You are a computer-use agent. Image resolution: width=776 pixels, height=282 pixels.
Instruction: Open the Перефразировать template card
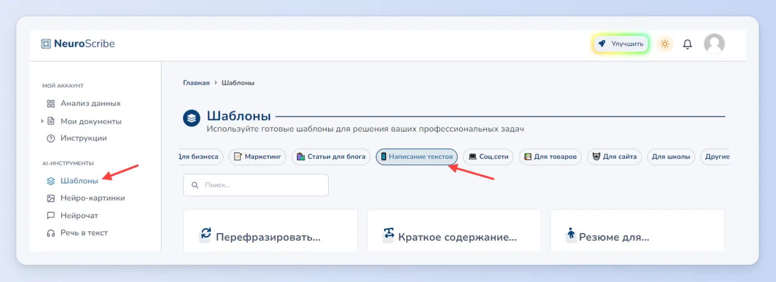click(x=270, y=231)
